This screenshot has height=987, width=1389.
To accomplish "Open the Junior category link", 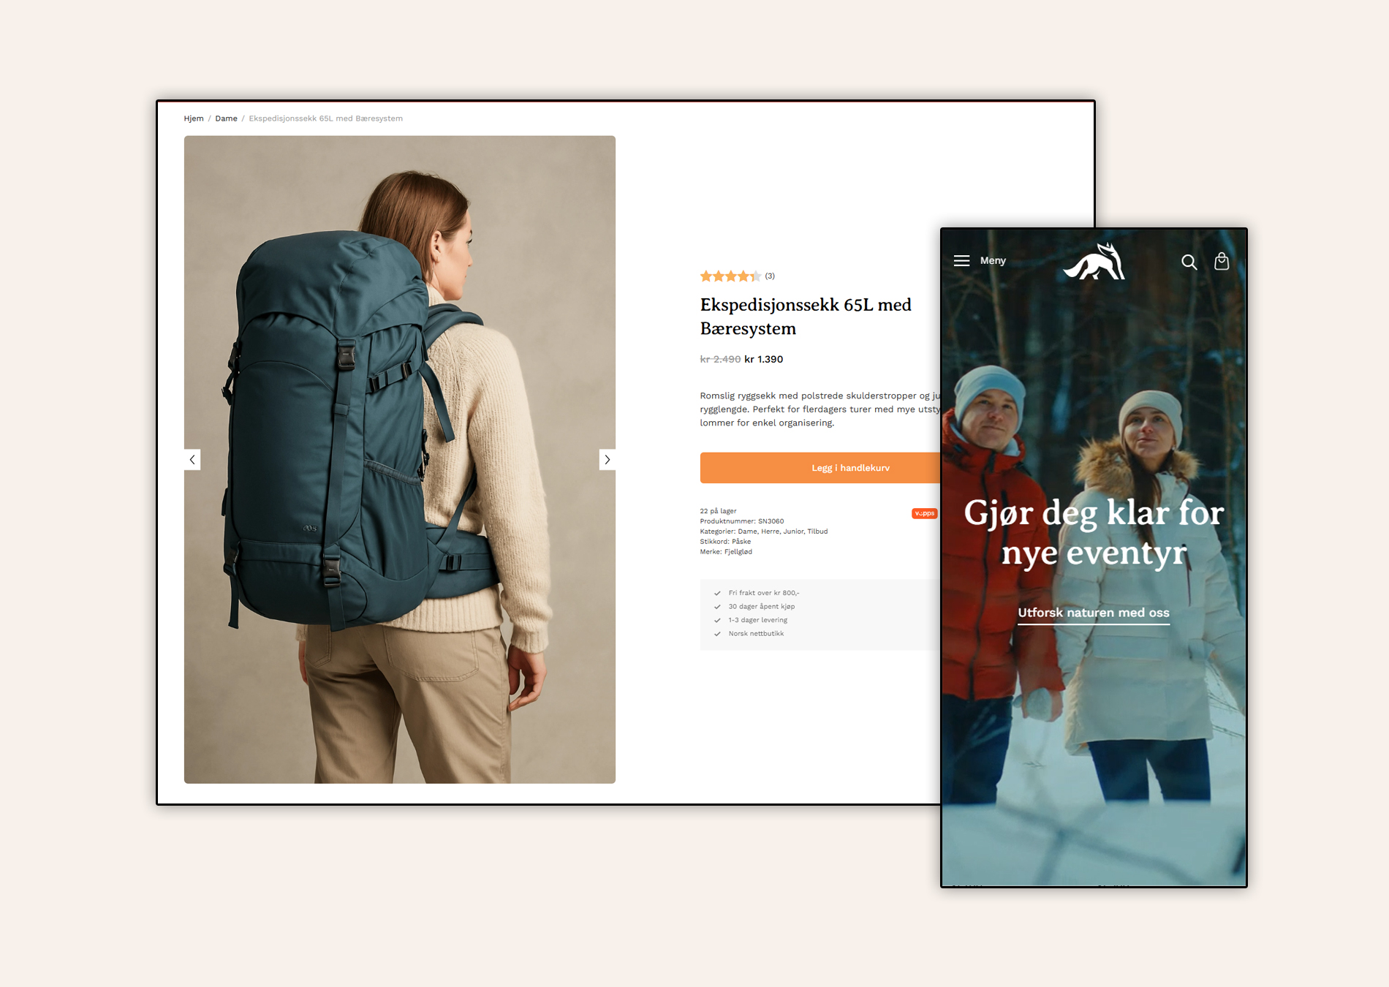I will [x=793, y=532].
